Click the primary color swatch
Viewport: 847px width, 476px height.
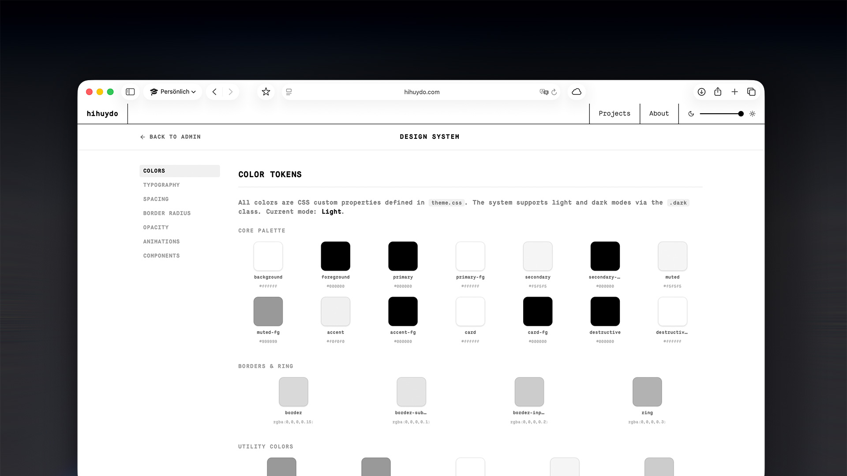403,256
